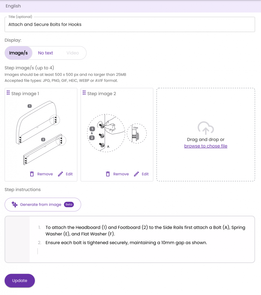The height and width of the screenshot is (295, 261).
Task: Switch display to No text
Action: (x=46, y=53)
